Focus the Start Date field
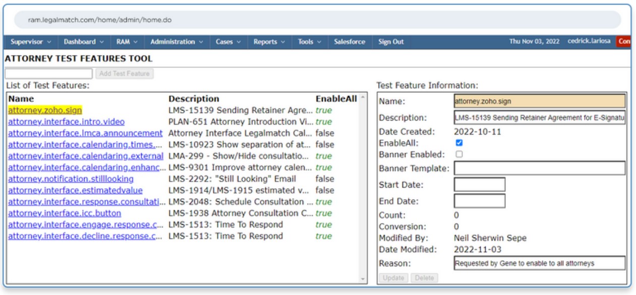 pyautogui.click(x=479, y=185)
